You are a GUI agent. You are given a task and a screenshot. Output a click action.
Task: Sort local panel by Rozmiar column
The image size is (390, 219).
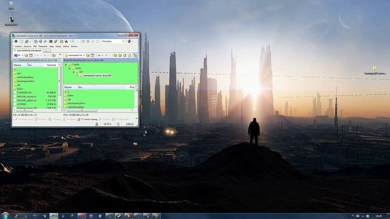[51, 65]
